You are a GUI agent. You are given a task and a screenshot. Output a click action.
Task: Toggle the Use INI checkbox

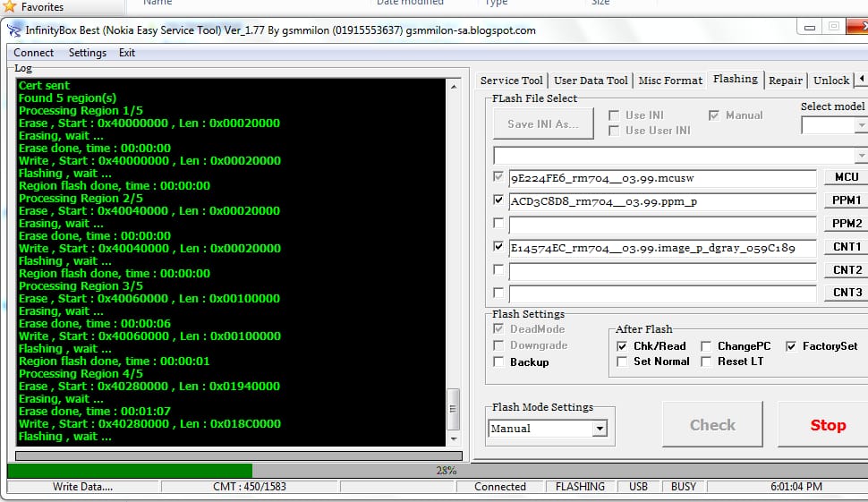pyautogui.click(x=613, y=115)
